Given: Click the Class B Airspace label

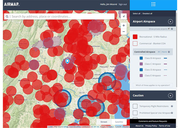Looking at the screenshot, I should coord(153,58).
